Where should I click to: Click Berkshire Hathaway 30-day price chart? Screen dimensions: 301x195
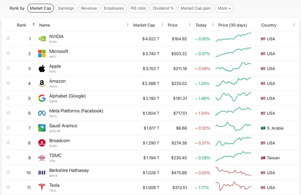click(233, 171)
